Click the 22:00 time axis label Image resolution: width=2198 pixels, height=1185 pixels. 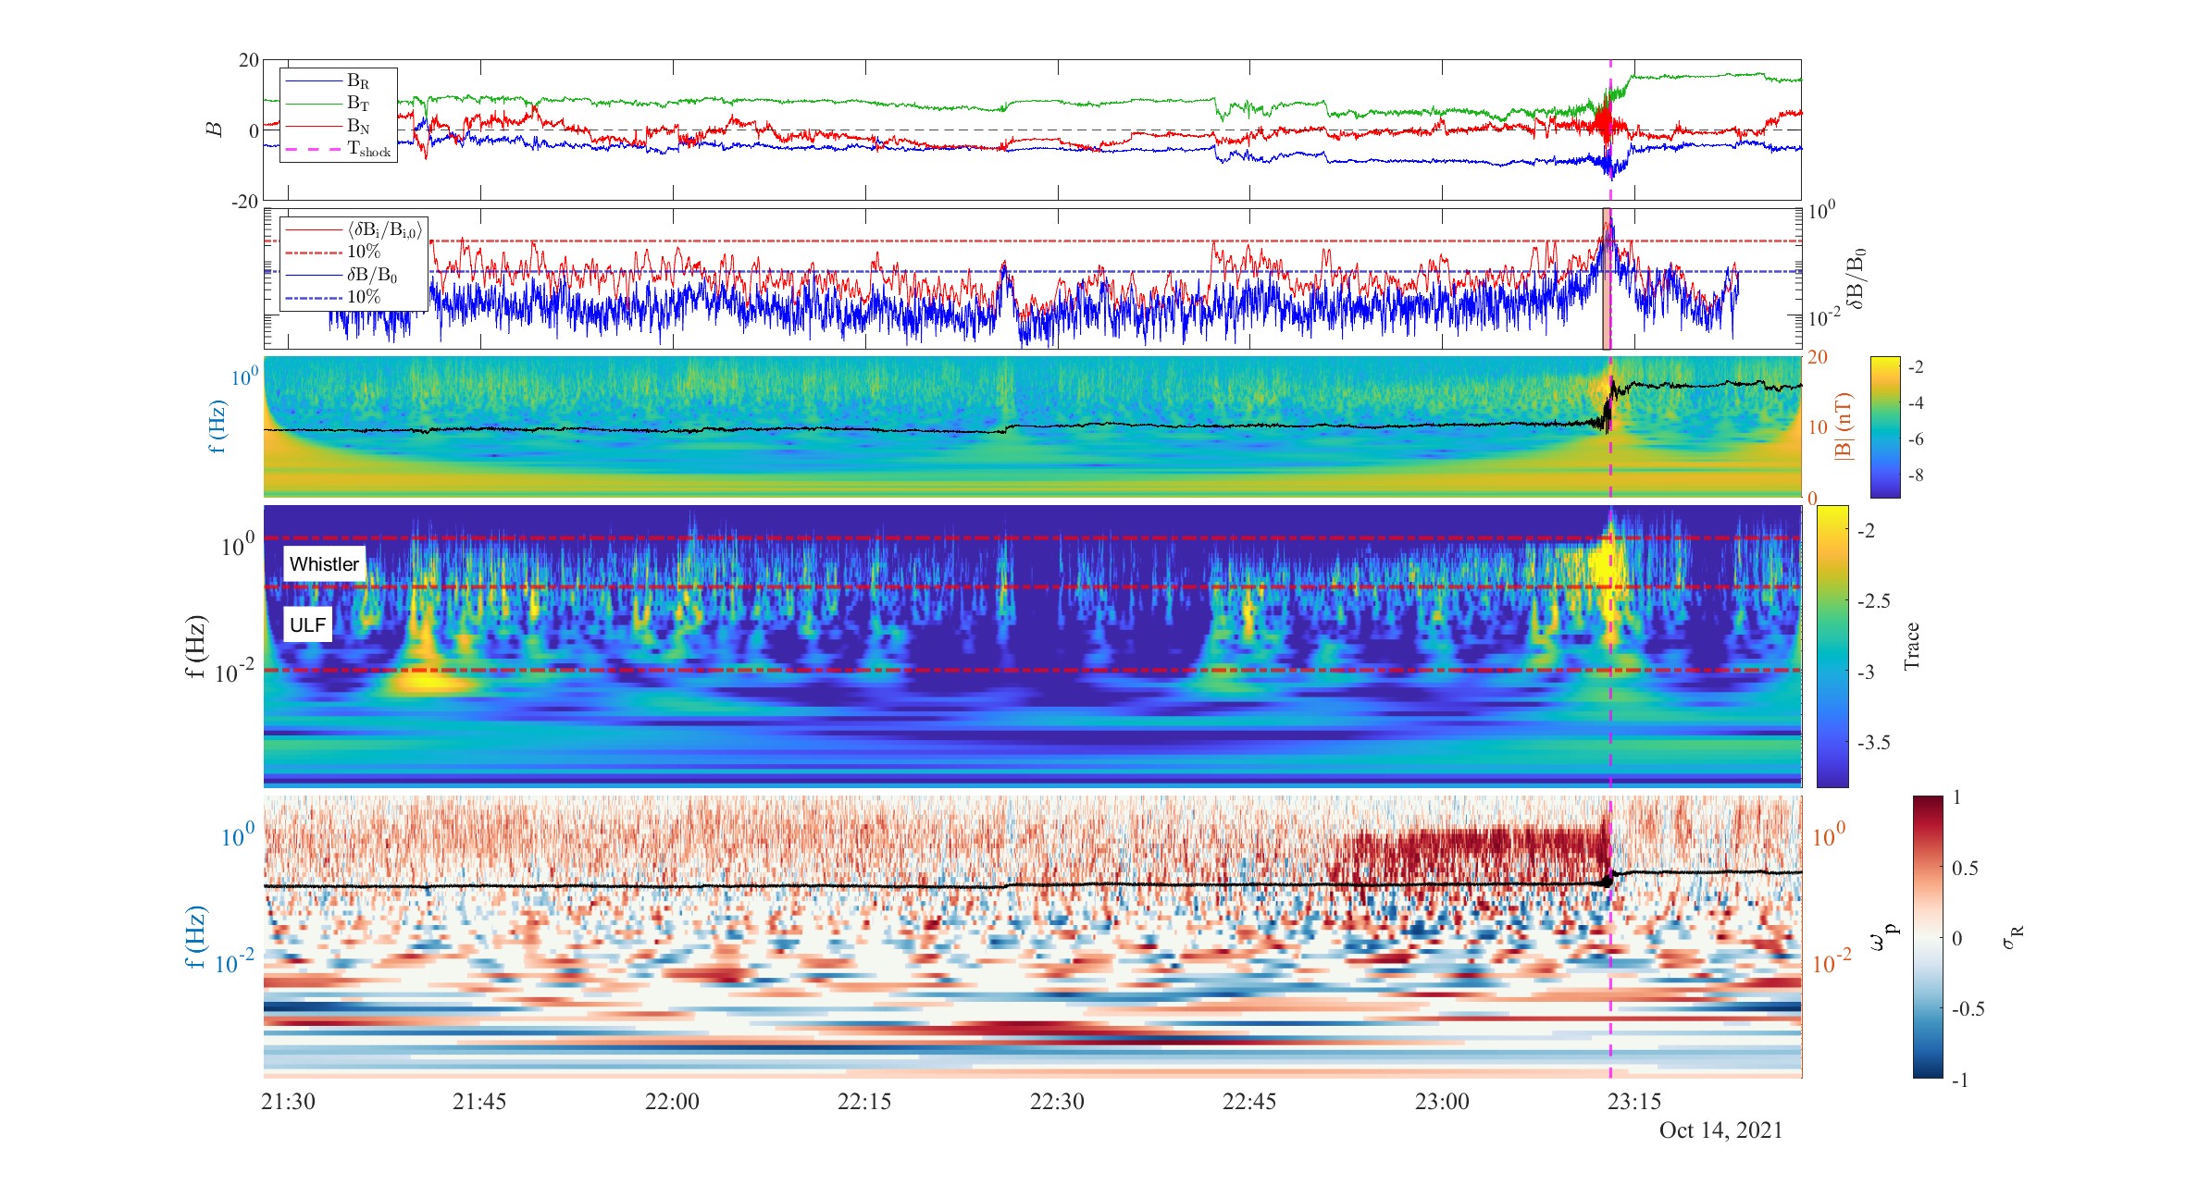point(672,1101)
